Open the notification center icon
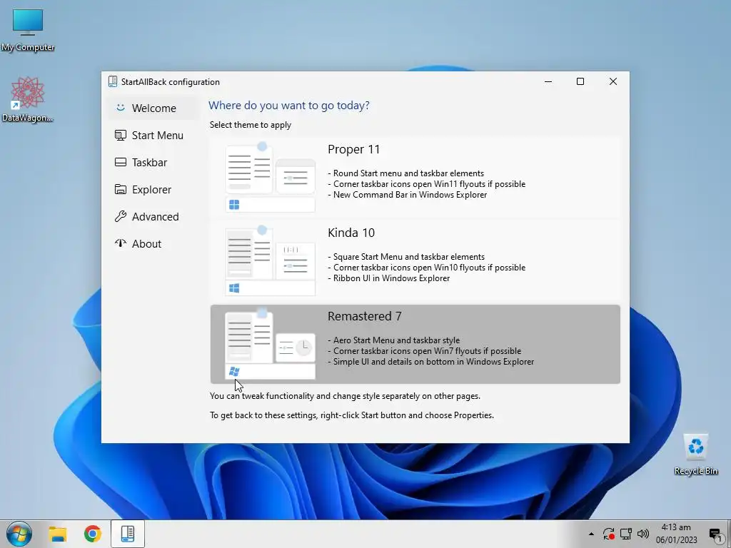Viewport: 731px width, 548px height. click(x=715, y=534)
